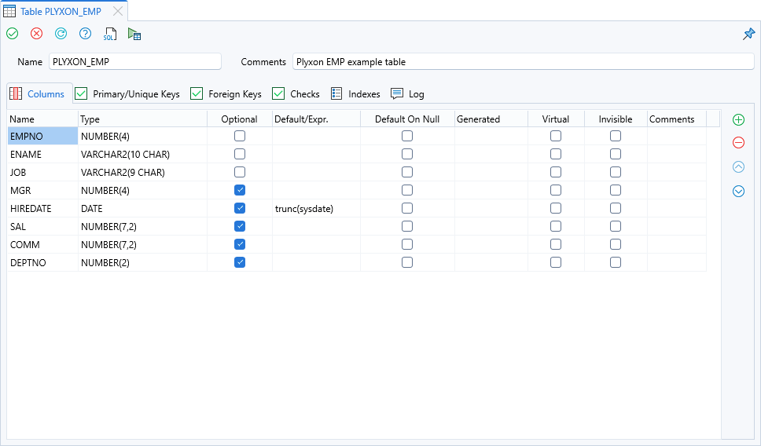The width and height of the screenshot is (761, 446).
Task: Pin the window with the pushpin icon
Action: pos(749,34)
